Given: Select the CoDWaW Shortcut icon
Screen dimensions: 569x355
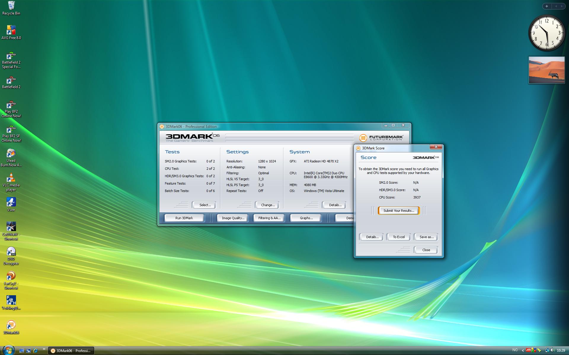Looking at the screenshot, I should 11,231.
